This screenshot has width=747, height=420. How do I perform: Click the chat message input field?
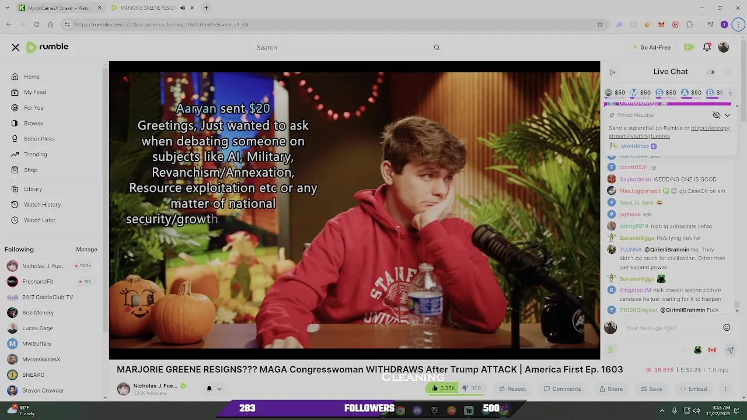point(670,328)
